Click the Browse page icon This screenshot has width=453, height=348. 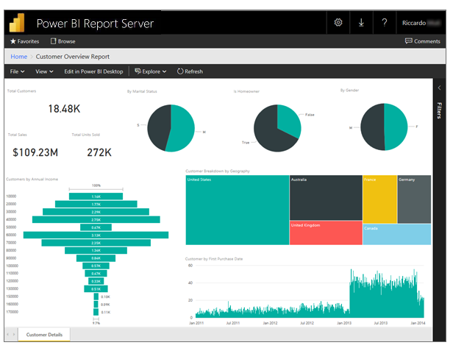pos(62,41)
